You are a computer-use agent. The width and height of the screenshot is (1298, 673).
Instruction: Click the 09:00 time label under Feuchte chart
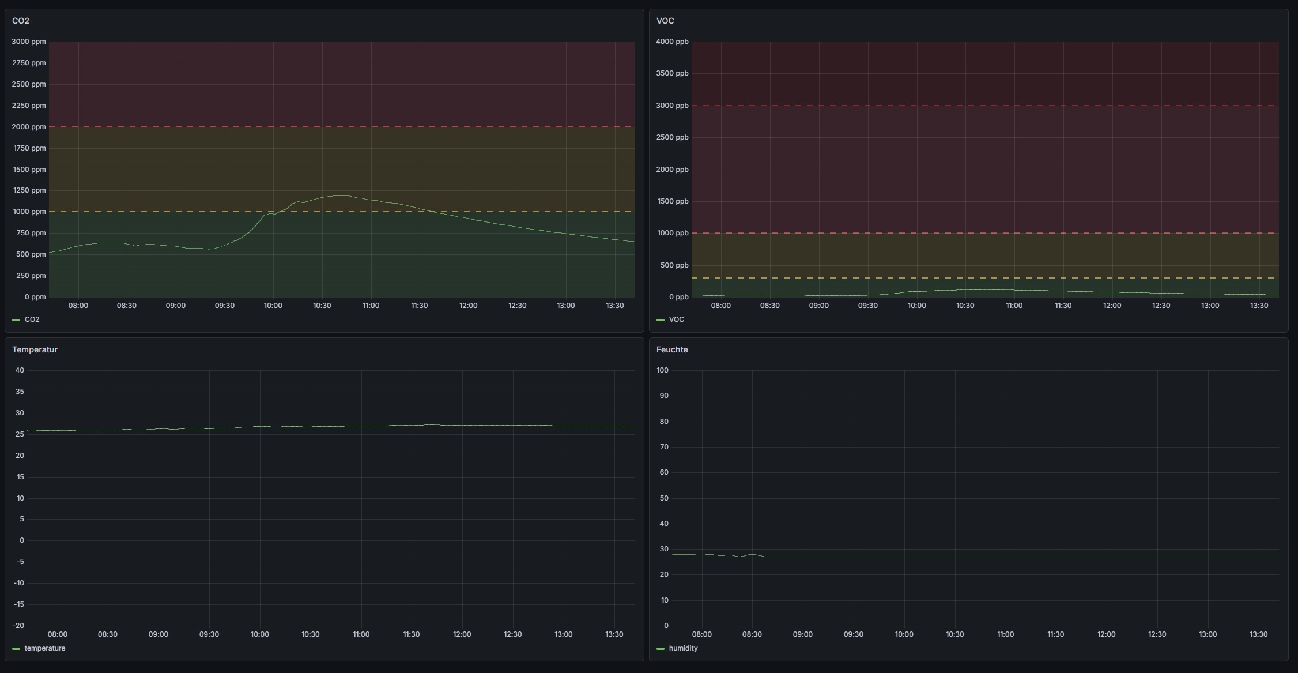coord(803,634)
